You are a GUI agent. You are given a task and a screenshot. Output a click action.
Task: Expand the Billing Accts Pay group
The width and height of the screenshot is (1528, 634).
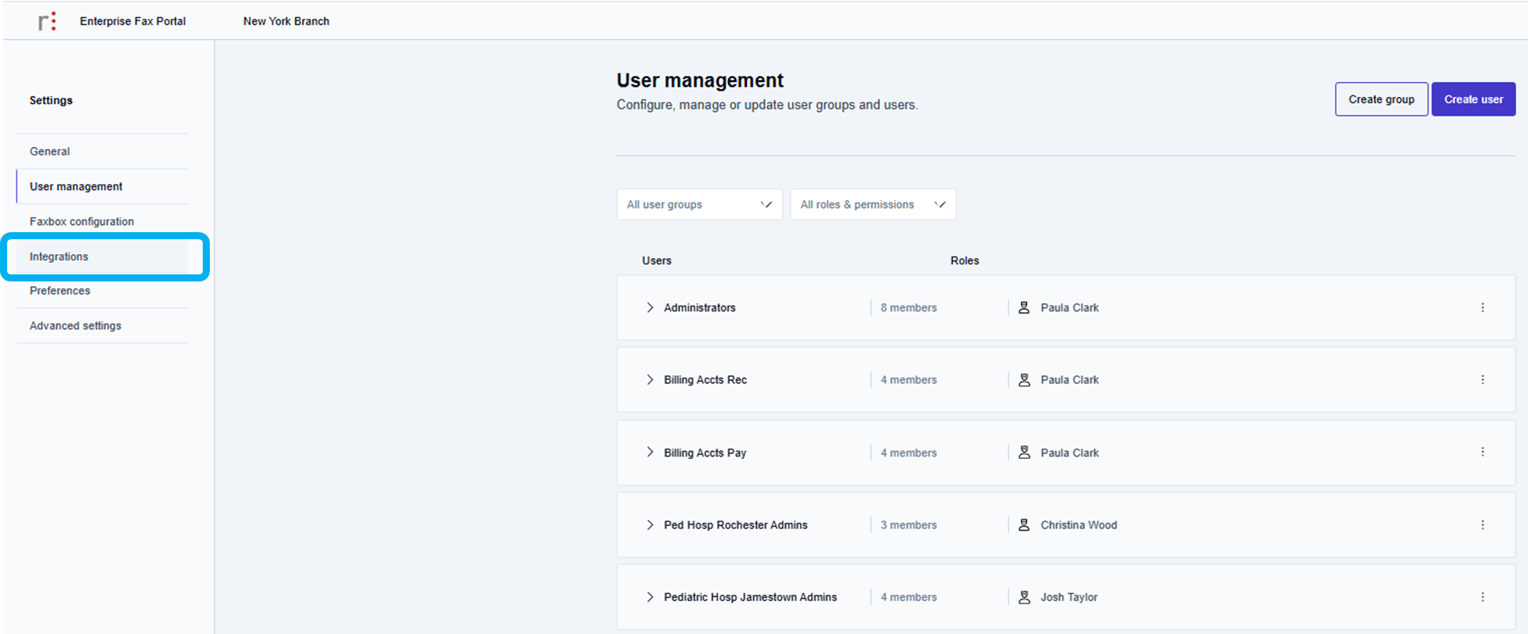pos(650,453)
